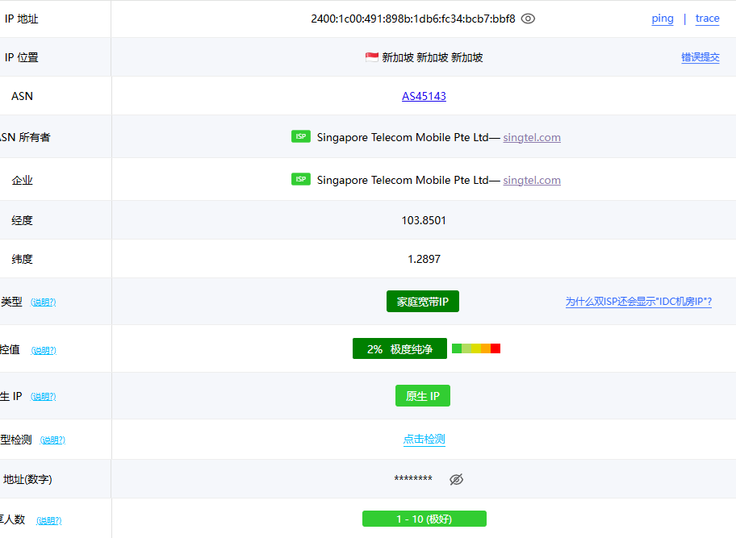Open the 说明 link in the 人数 row
This screenshot has height=538, width=736.
click(x=48, y=521)
